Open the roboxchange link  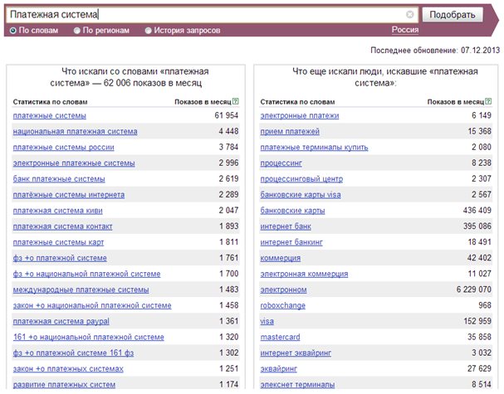[x=283, y=305]
